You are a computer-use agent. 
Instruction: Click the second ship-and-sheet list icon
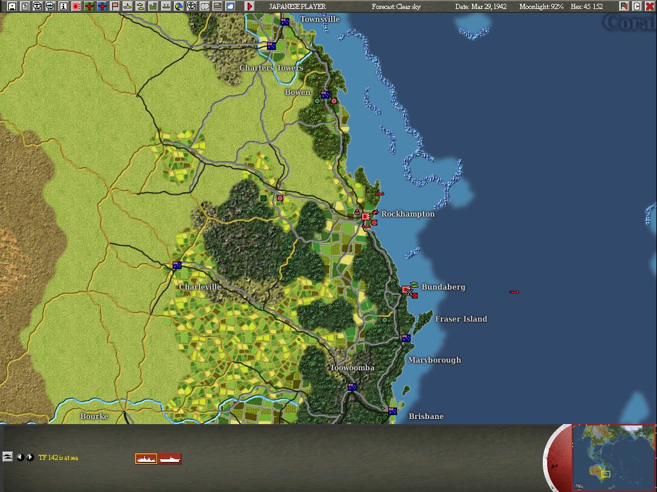(50, 6)
